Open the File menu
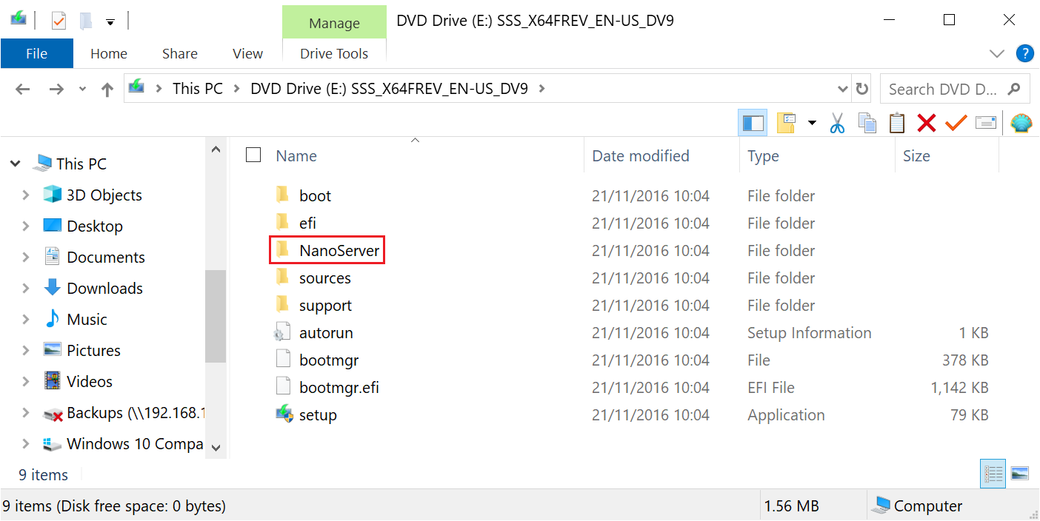The height and width of the screenshot is (521, 1040). (37, 53)
